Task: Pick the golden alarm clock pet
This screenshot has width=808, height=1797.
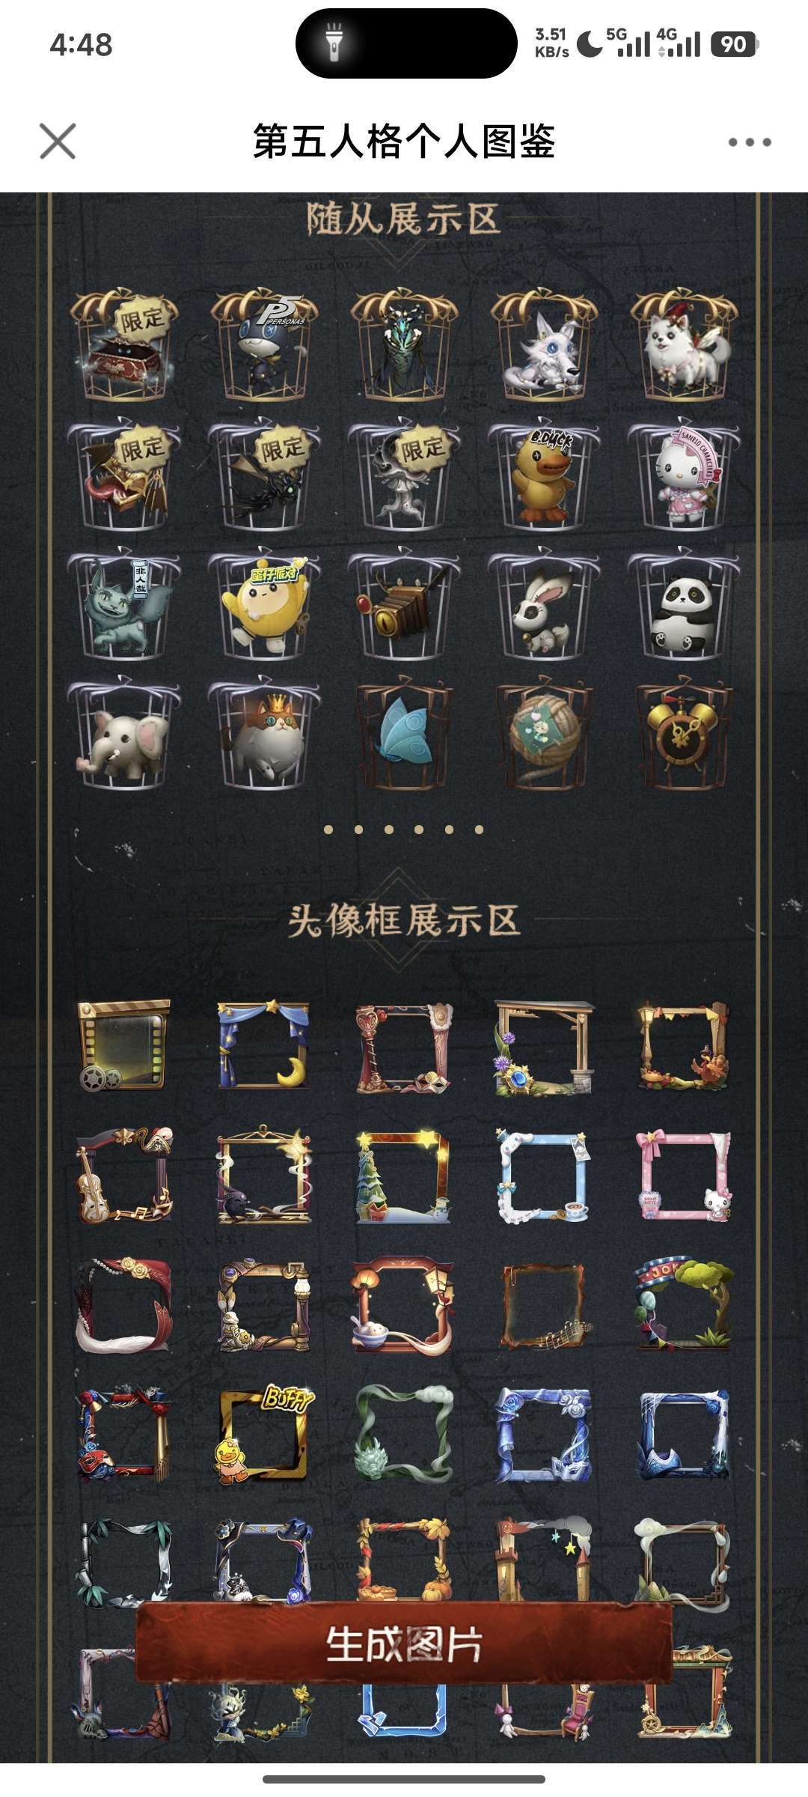Action: [683, 734]
